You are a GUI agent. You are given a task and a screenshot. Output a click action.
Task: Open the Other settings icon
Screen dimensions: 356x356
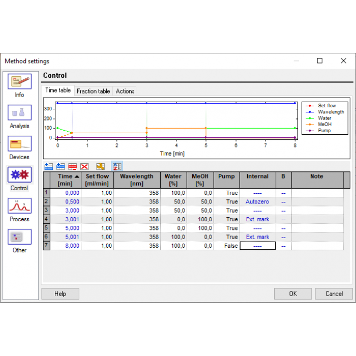(x=19, y=237)
